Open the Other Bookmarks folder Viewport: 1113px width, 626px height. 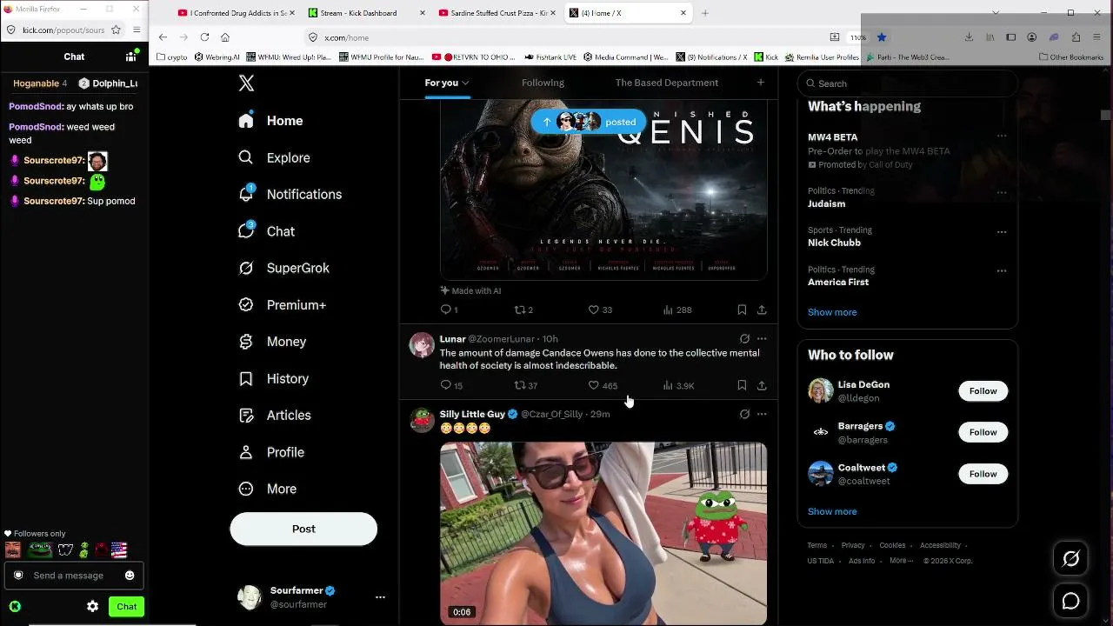pos(1071,57)
